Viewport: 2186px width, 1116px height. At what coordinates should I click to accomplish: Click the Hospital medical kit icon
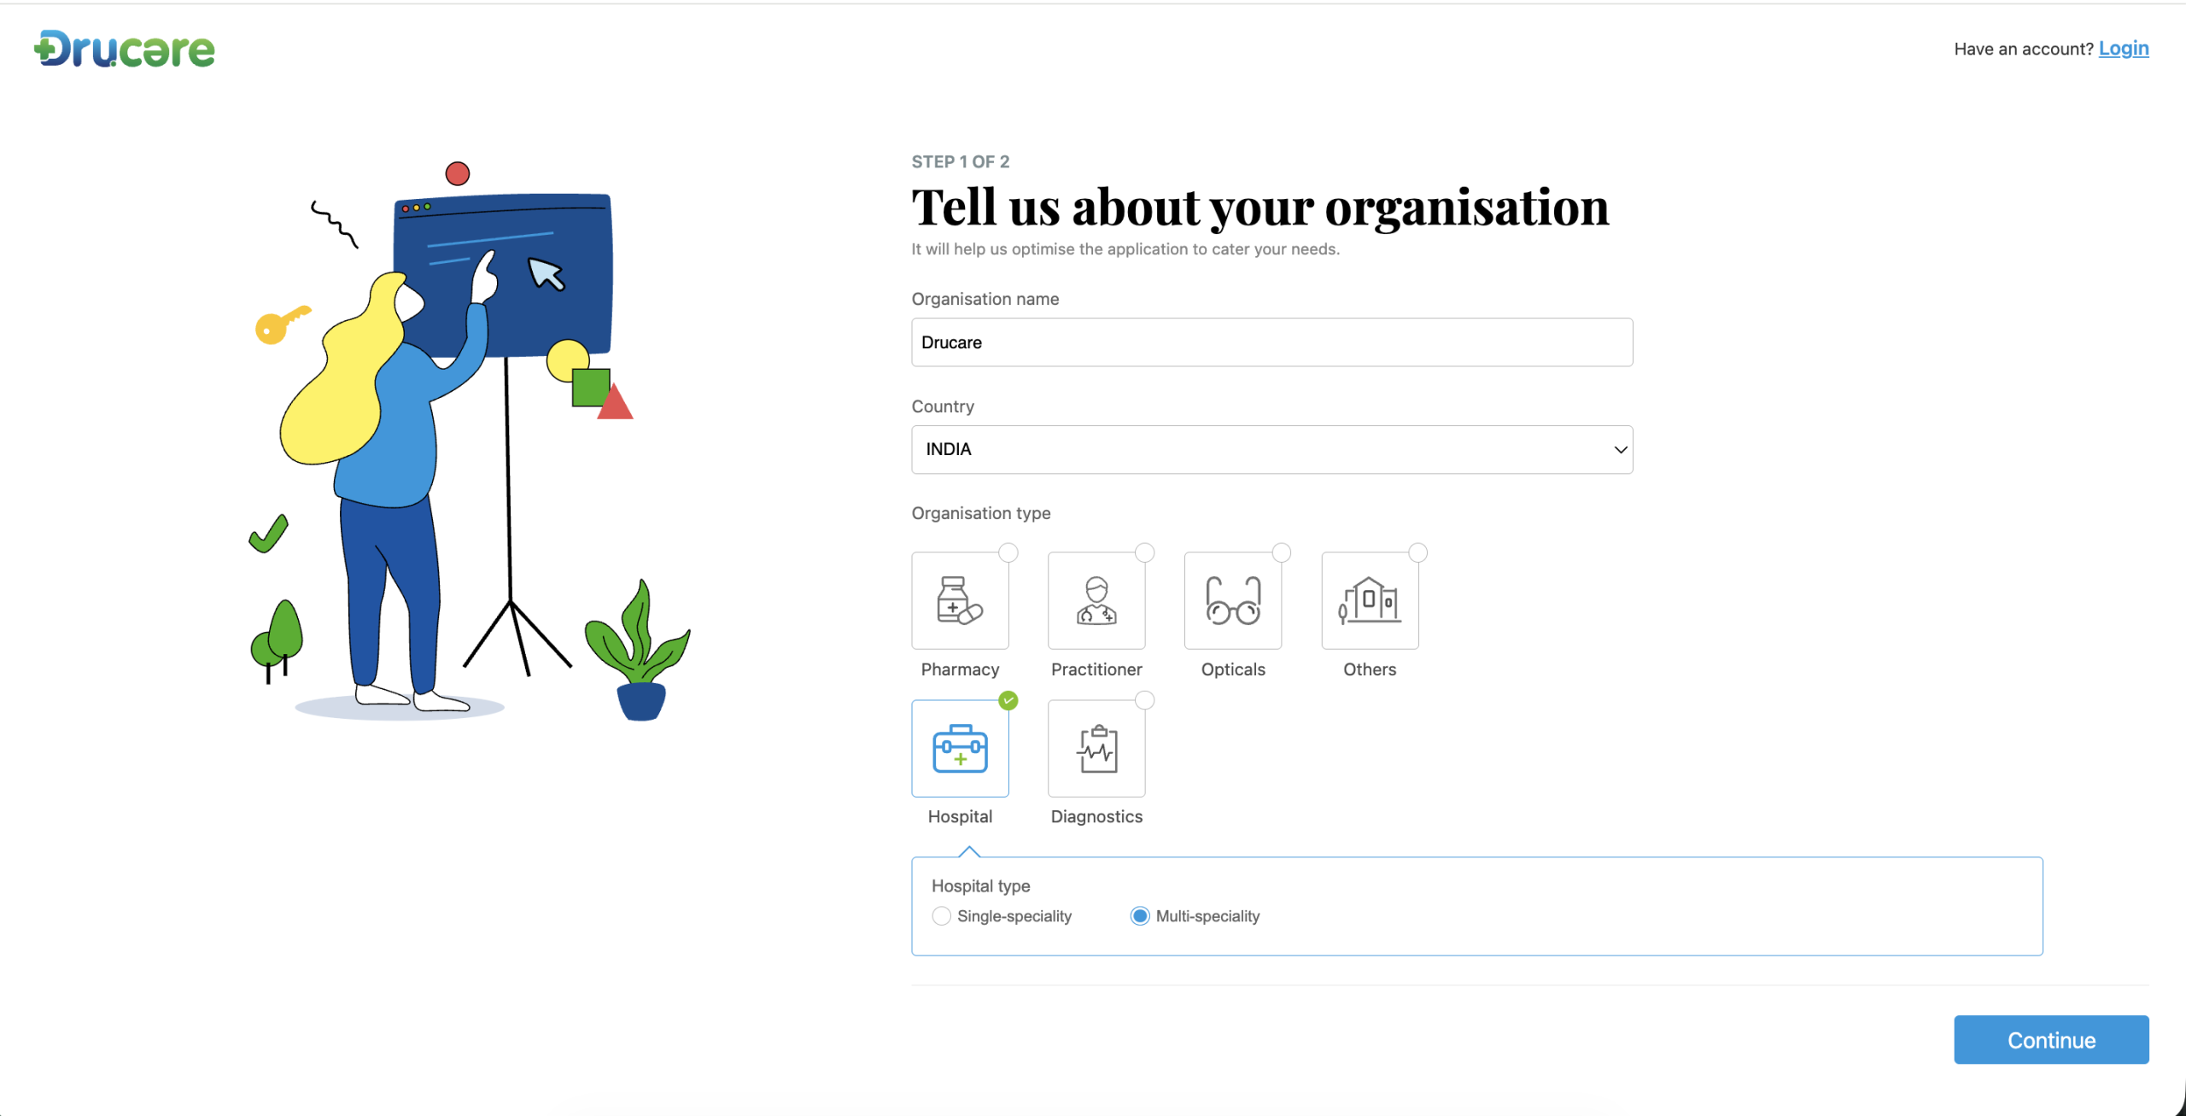coord(960,749)
